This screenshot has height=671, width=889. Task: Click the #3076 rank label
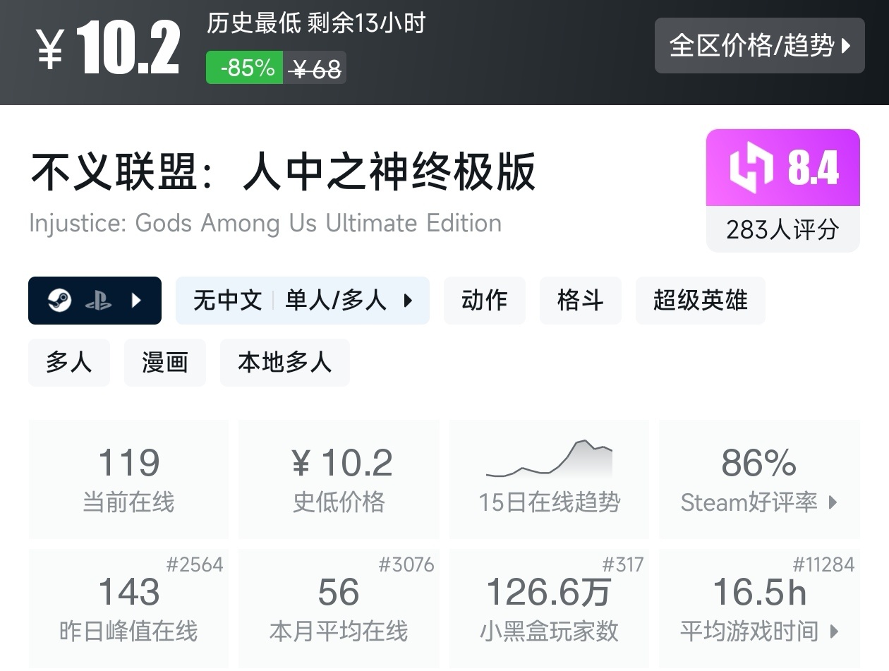point(406,564)
